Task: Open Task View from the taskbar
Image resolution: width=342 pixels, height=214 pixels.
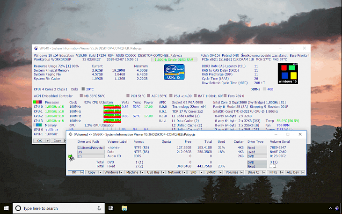Action: [x=111, y=208]
